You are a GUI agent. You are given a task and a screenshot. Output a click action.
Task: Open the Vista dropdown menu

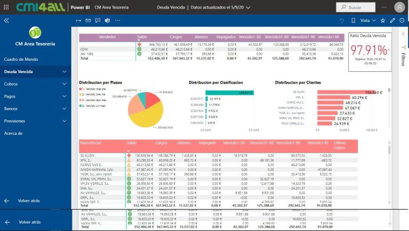click(x=368, y=20)
